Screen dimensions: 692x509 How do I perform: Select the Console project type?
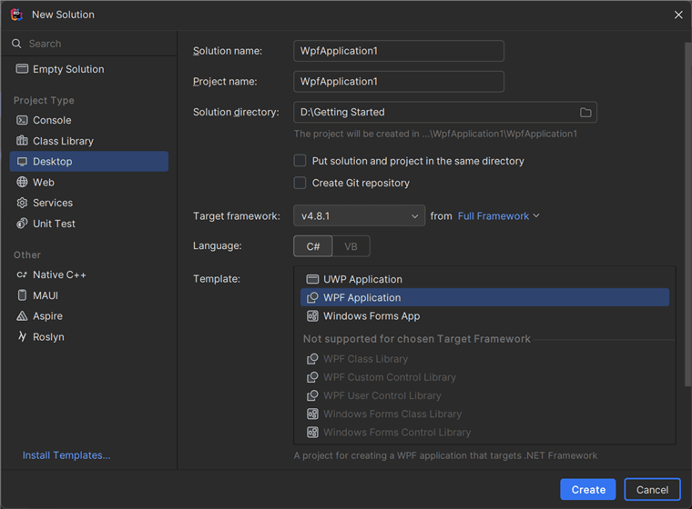click(x=52, y=120)
